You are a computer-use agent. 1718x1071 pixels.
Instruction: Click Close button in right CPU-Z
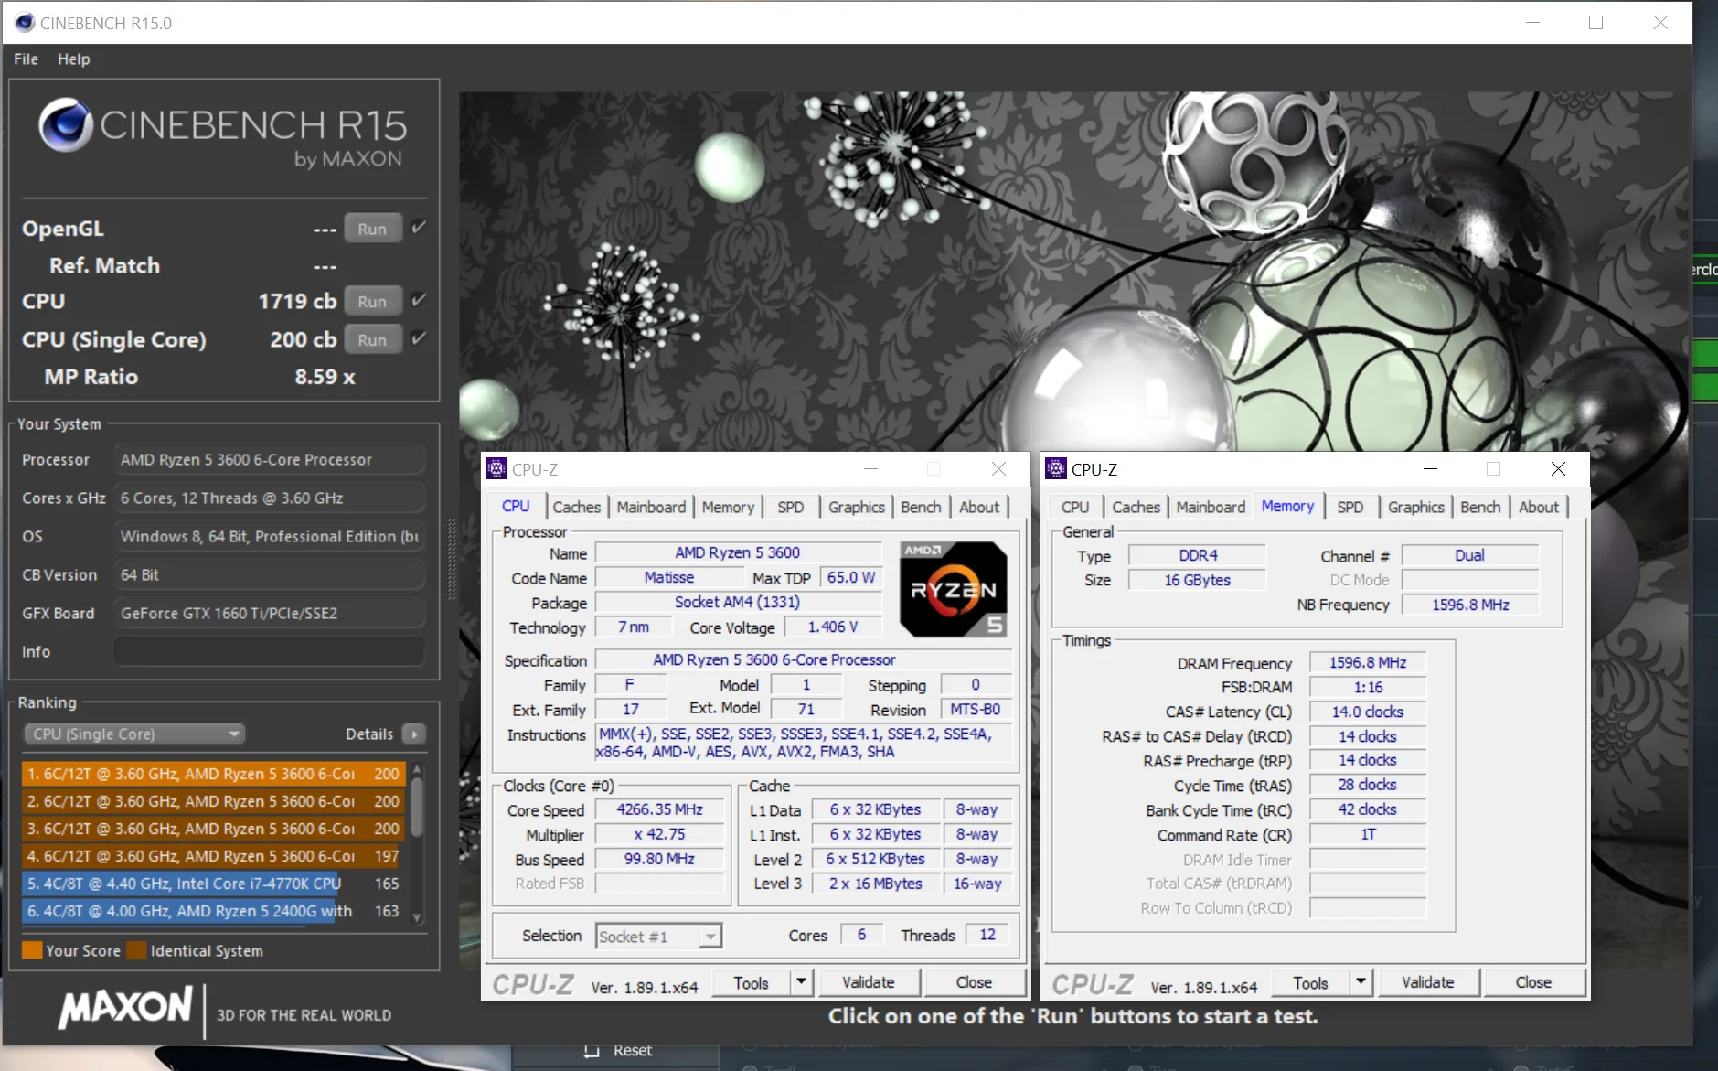(x=1533, y=982)
